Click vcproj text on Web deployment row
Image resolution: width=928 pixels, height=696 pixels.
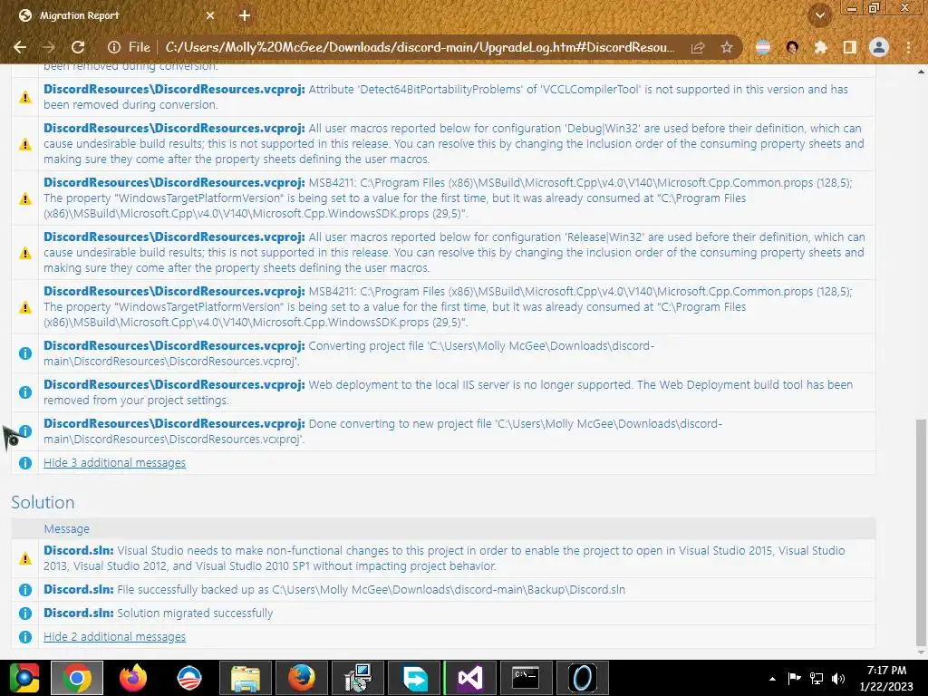(x=174, y=384)
